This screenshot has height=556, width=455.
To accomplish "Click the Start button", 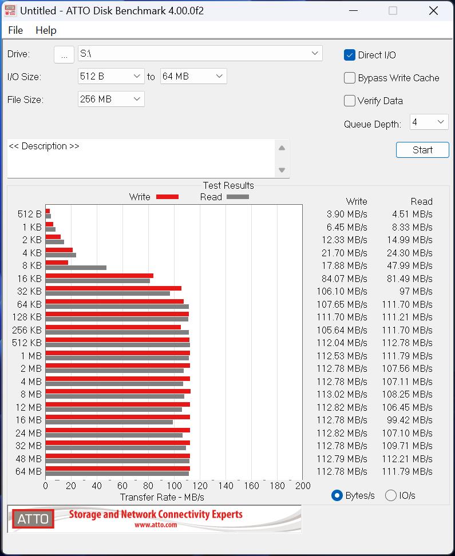I will pyautogui.click(x=422, y=150).
